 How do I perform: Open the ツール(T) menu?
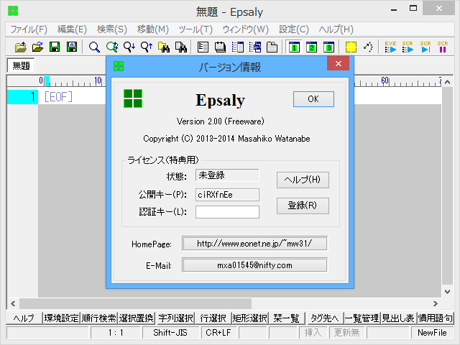tap(195, 29)
